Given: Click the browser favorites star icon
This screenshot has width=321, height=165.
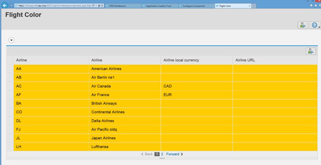Looking at the screenshot, I should pyautogui.click(x=316, y=6).
